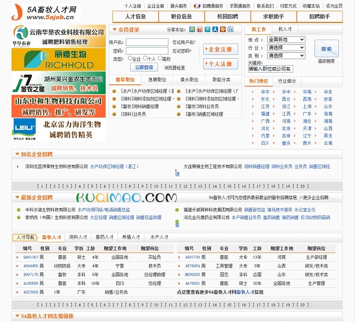Switch to the 职能分类 tab
Screen dimensions: 355x322
pos(221,80)
